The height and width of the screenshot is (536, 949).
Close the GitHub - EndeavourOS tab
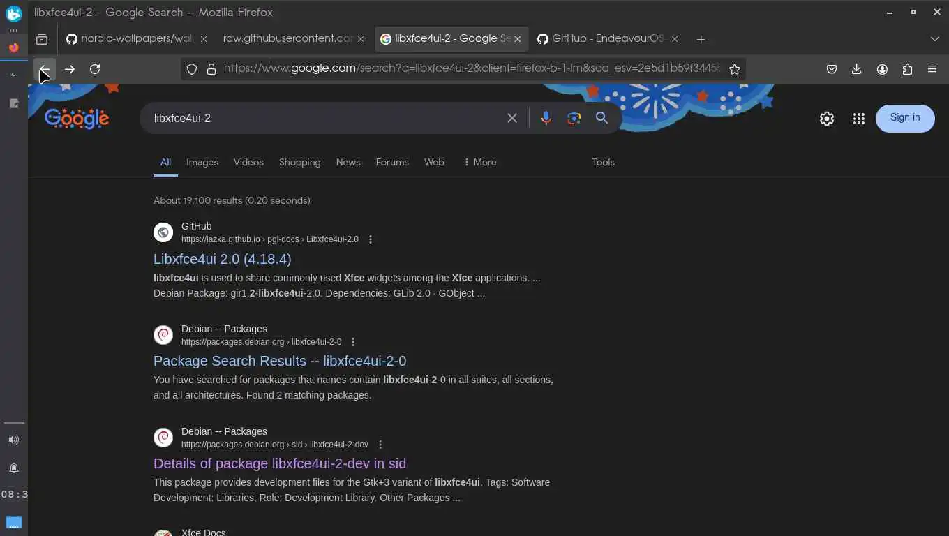click(x=675, y=39)
